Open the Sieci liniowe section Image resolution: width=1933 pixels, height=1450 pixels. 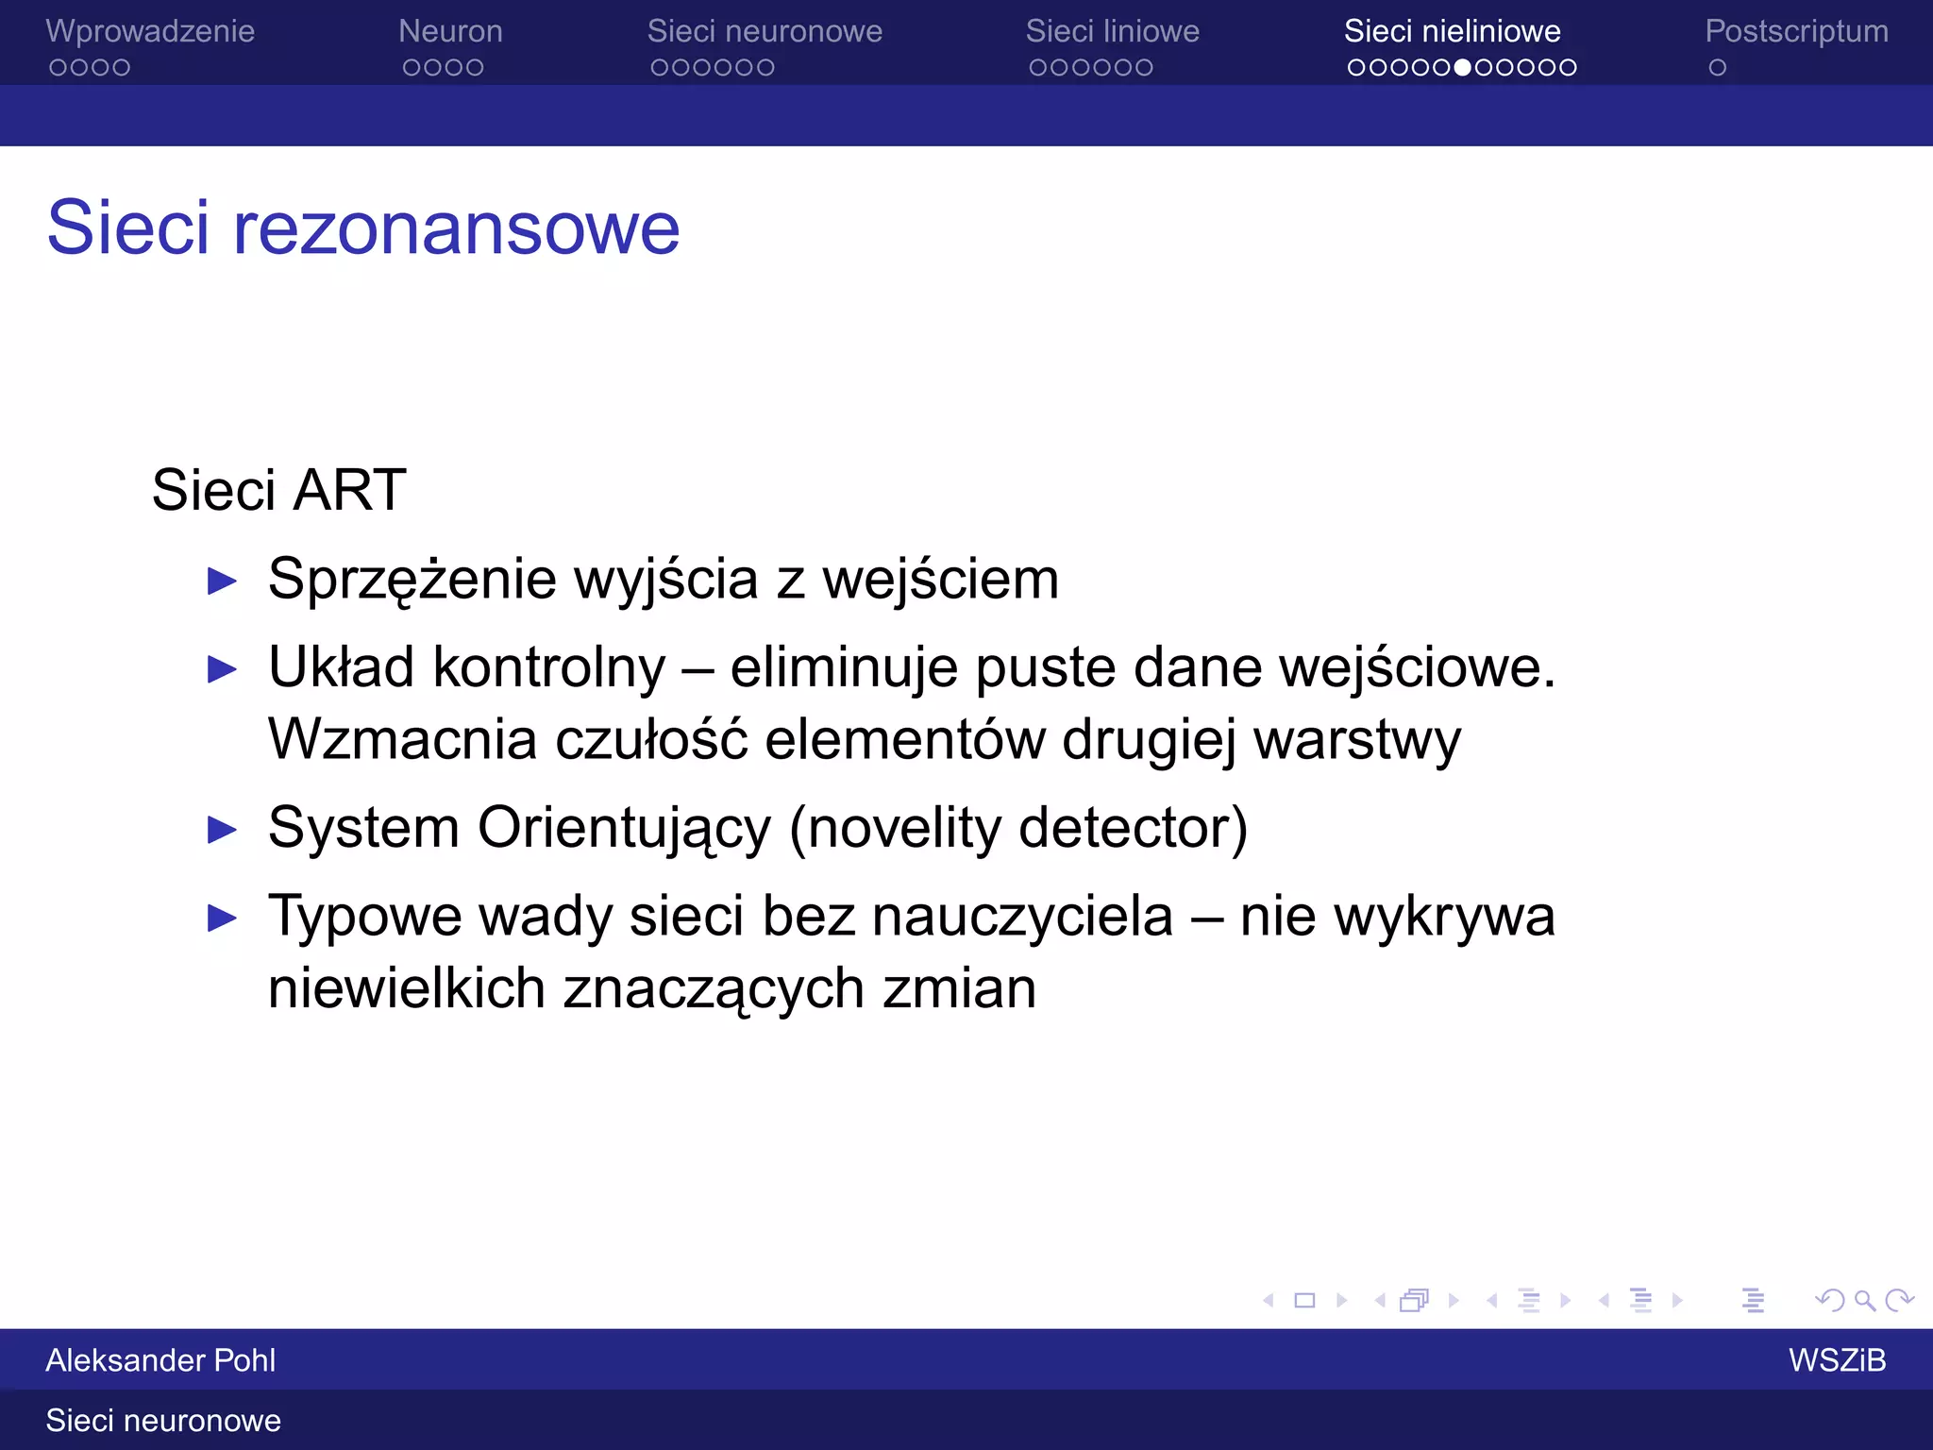coord(1113,31)
